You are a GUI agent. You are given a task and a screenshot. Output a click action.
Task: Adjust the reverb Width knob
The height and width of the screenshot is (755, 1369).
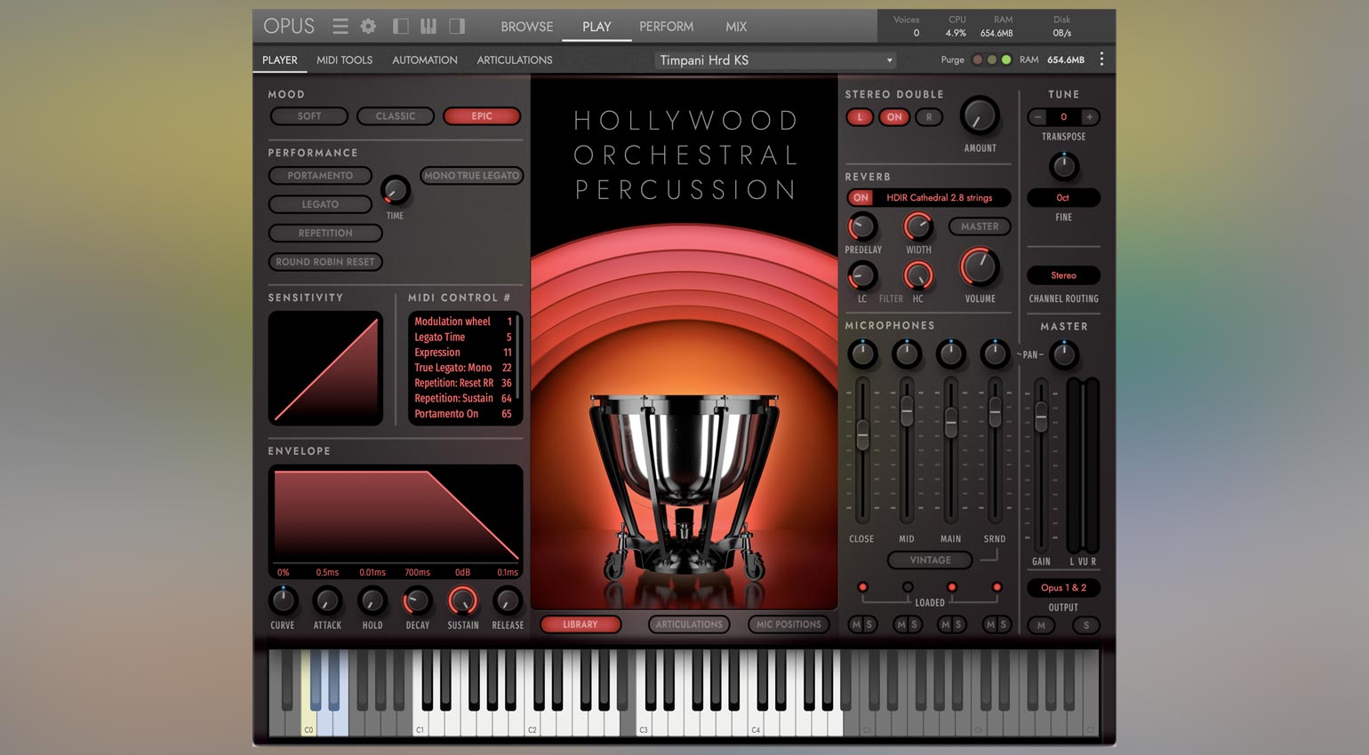tap(918, 226)
